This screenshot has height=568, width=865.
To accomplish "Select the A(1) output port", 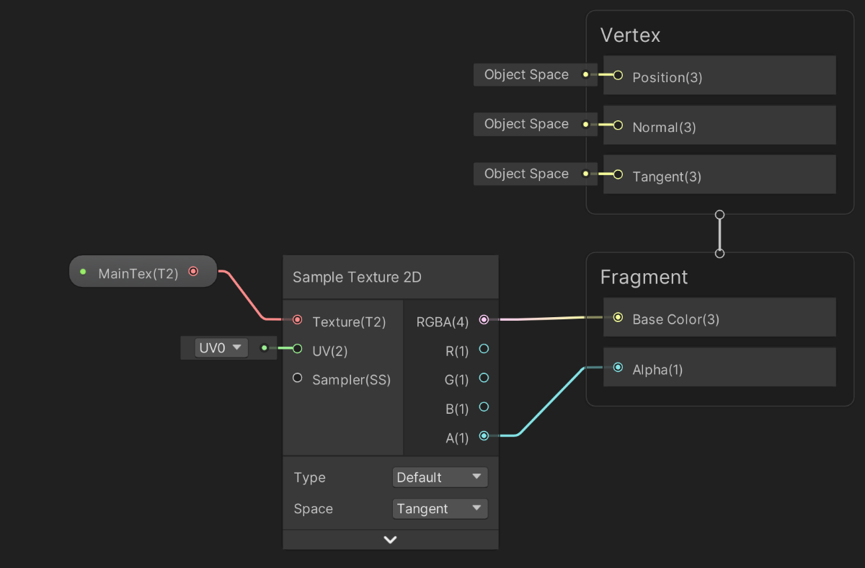I will pyautogui.click(x=484, y=436).
